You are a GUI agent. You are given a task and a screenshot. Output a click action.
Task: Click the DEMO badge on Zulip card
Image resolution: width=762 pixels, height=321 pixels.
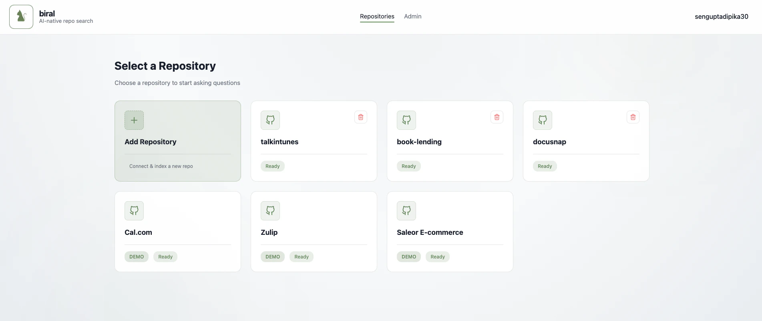273,257
